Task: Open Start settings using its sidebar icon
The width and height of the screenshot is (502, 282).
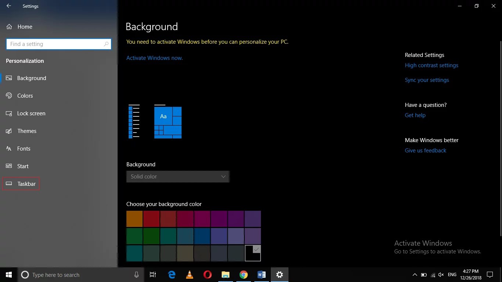Action: point(9,166)
